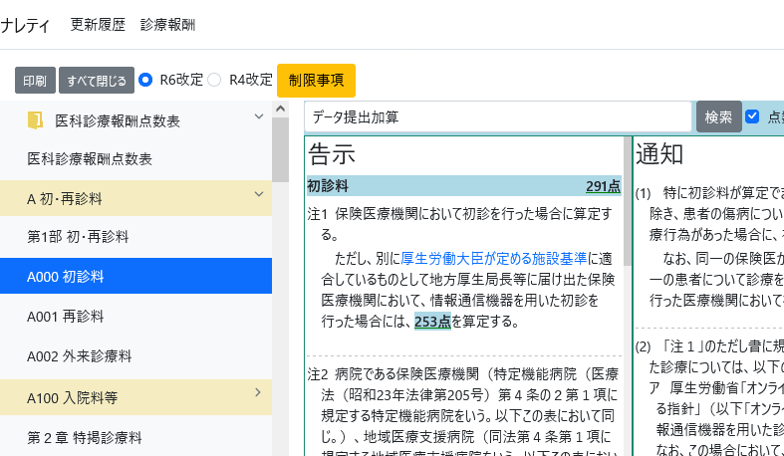Select A002 外来診療料 in the sidebar
Image resolution: width=784 pixels, height=456 pixels.
pyautogui.click(x=80, y=355)
